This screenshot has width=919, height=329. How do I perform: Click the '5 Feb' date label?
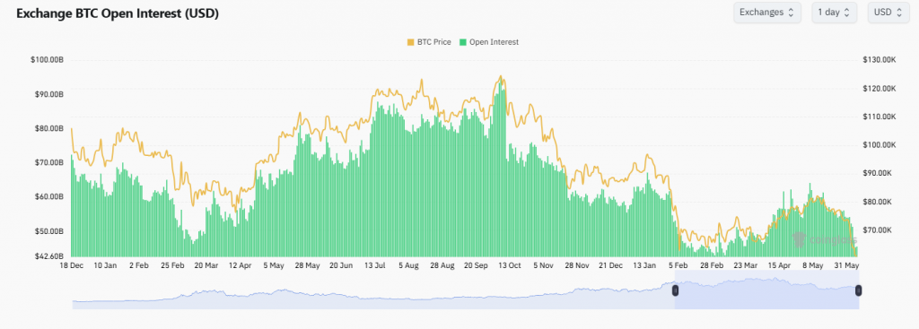pyautogui.click(x=678, y=265)
